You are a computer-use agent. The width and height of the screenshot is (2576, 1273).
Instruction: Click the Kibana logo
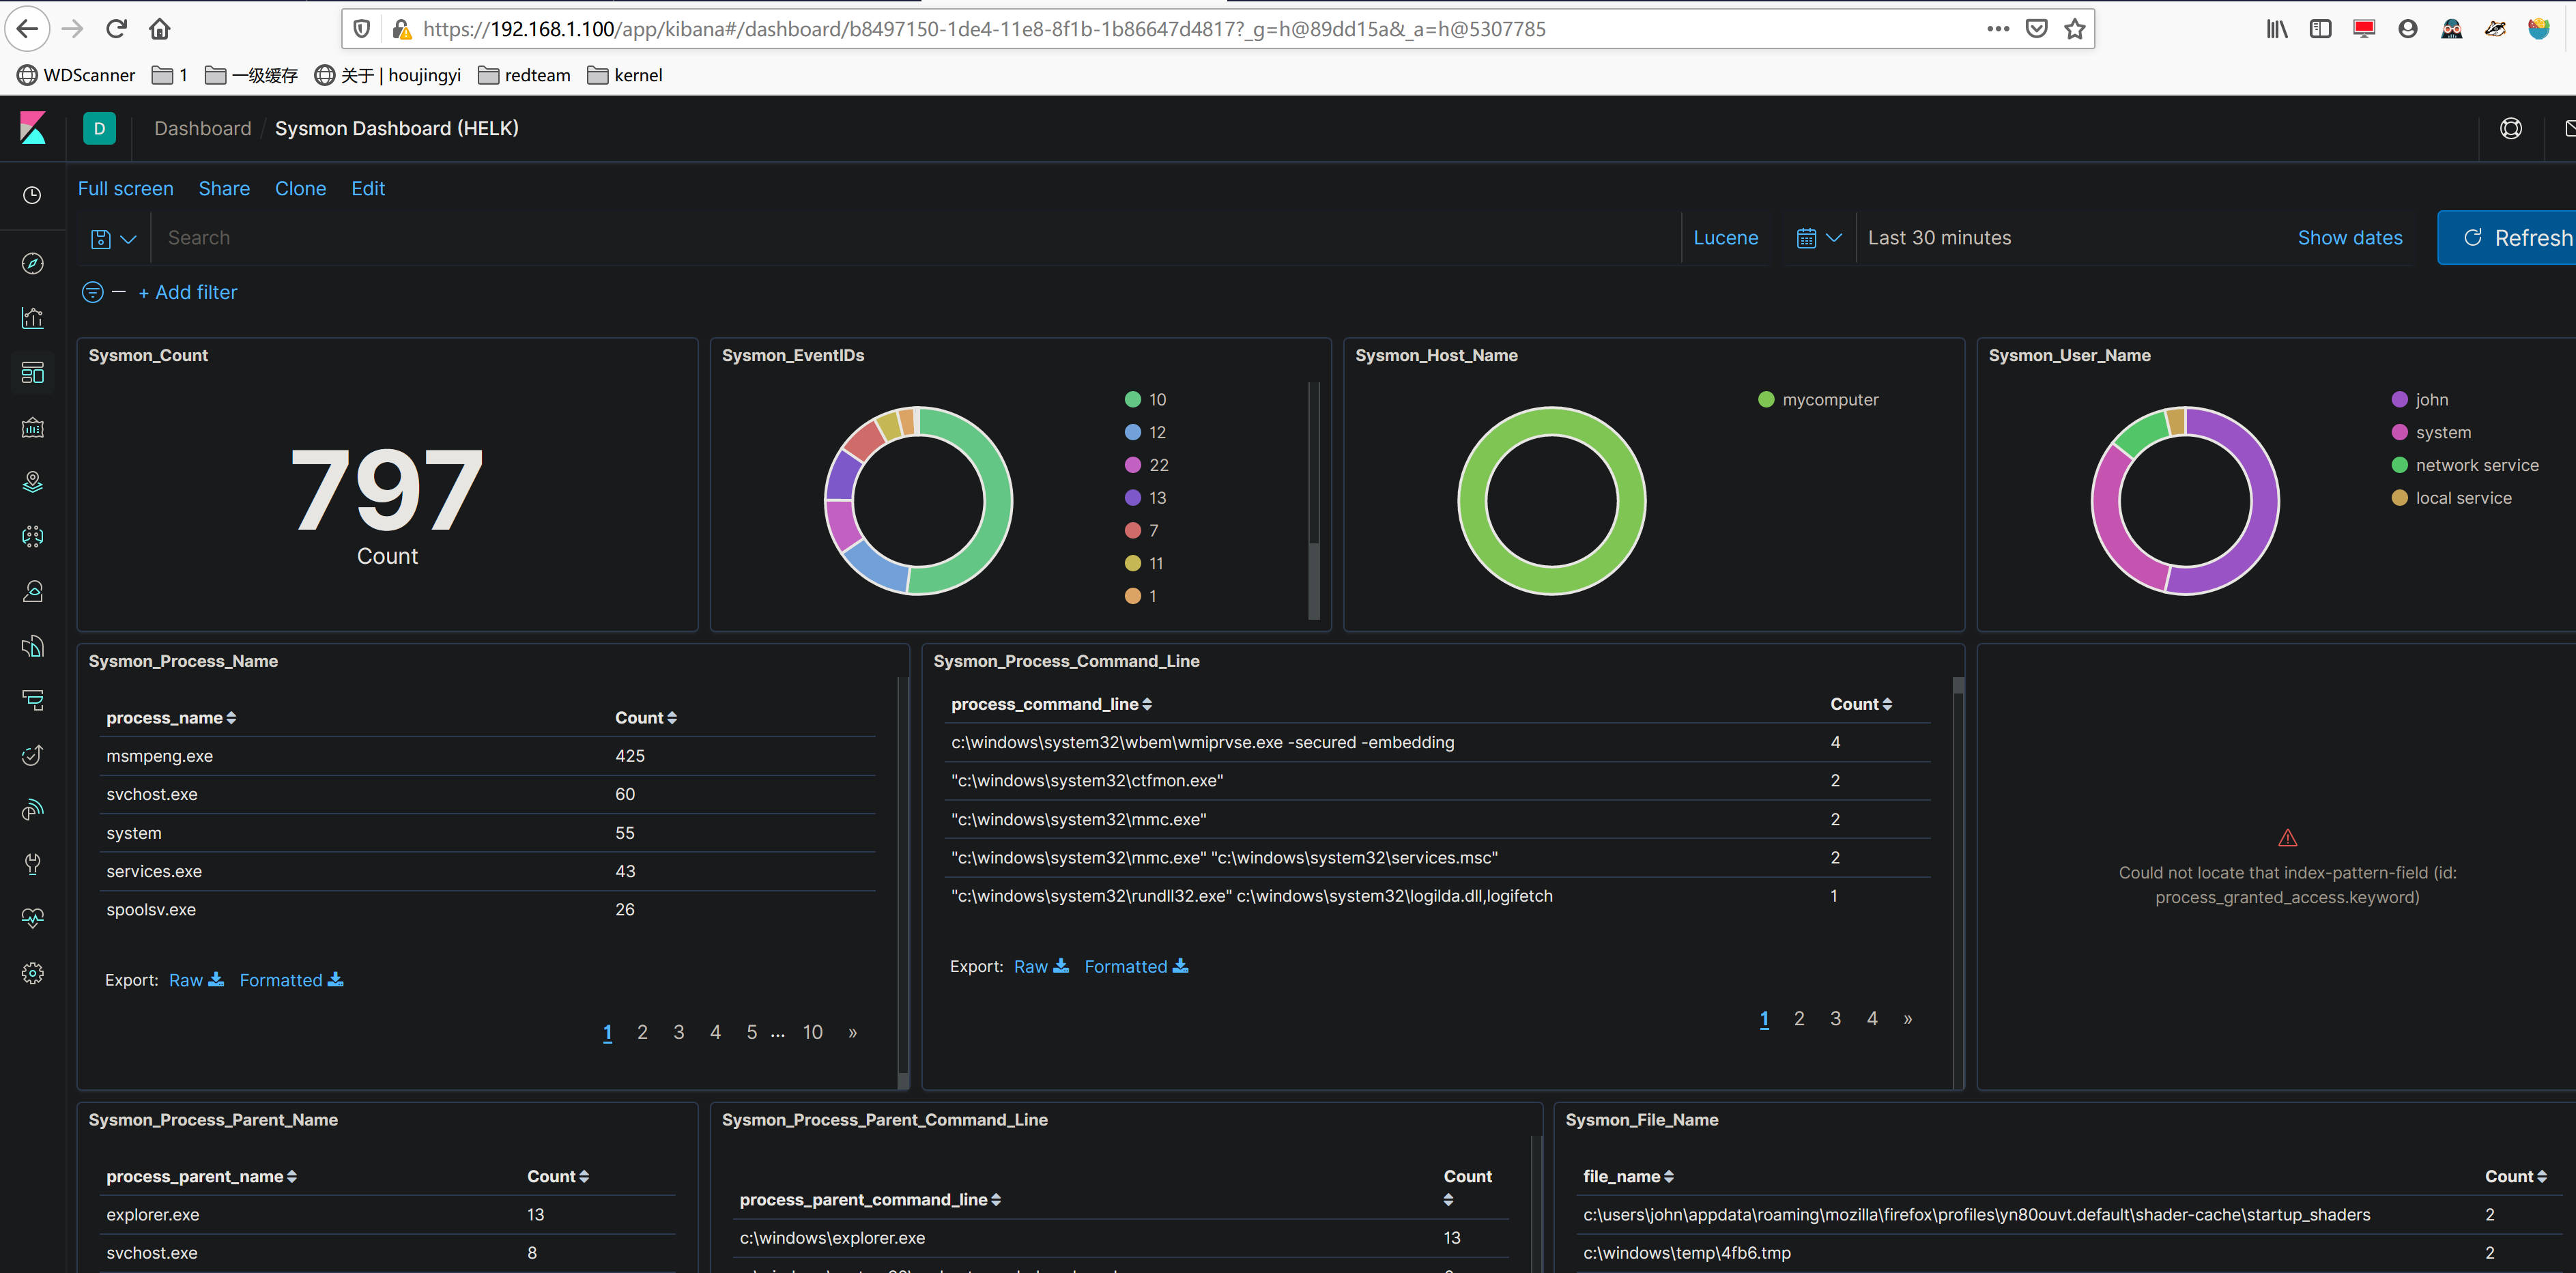(x=33, y=128)
